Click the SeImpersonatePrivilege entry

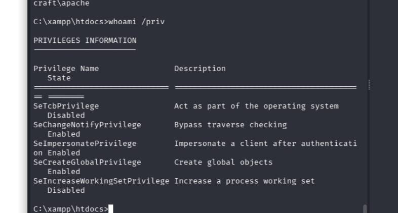pos(85,143)
